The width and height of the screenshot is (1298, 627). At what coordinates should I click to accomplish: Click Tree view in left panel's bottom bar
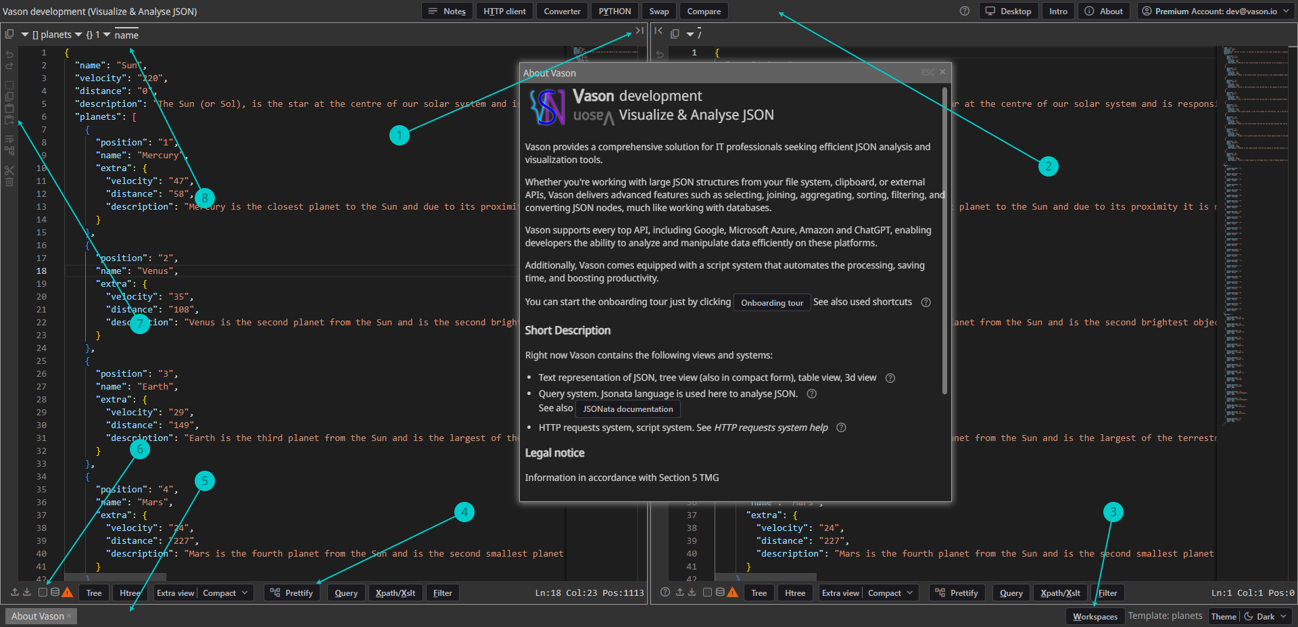pos(94,593)
